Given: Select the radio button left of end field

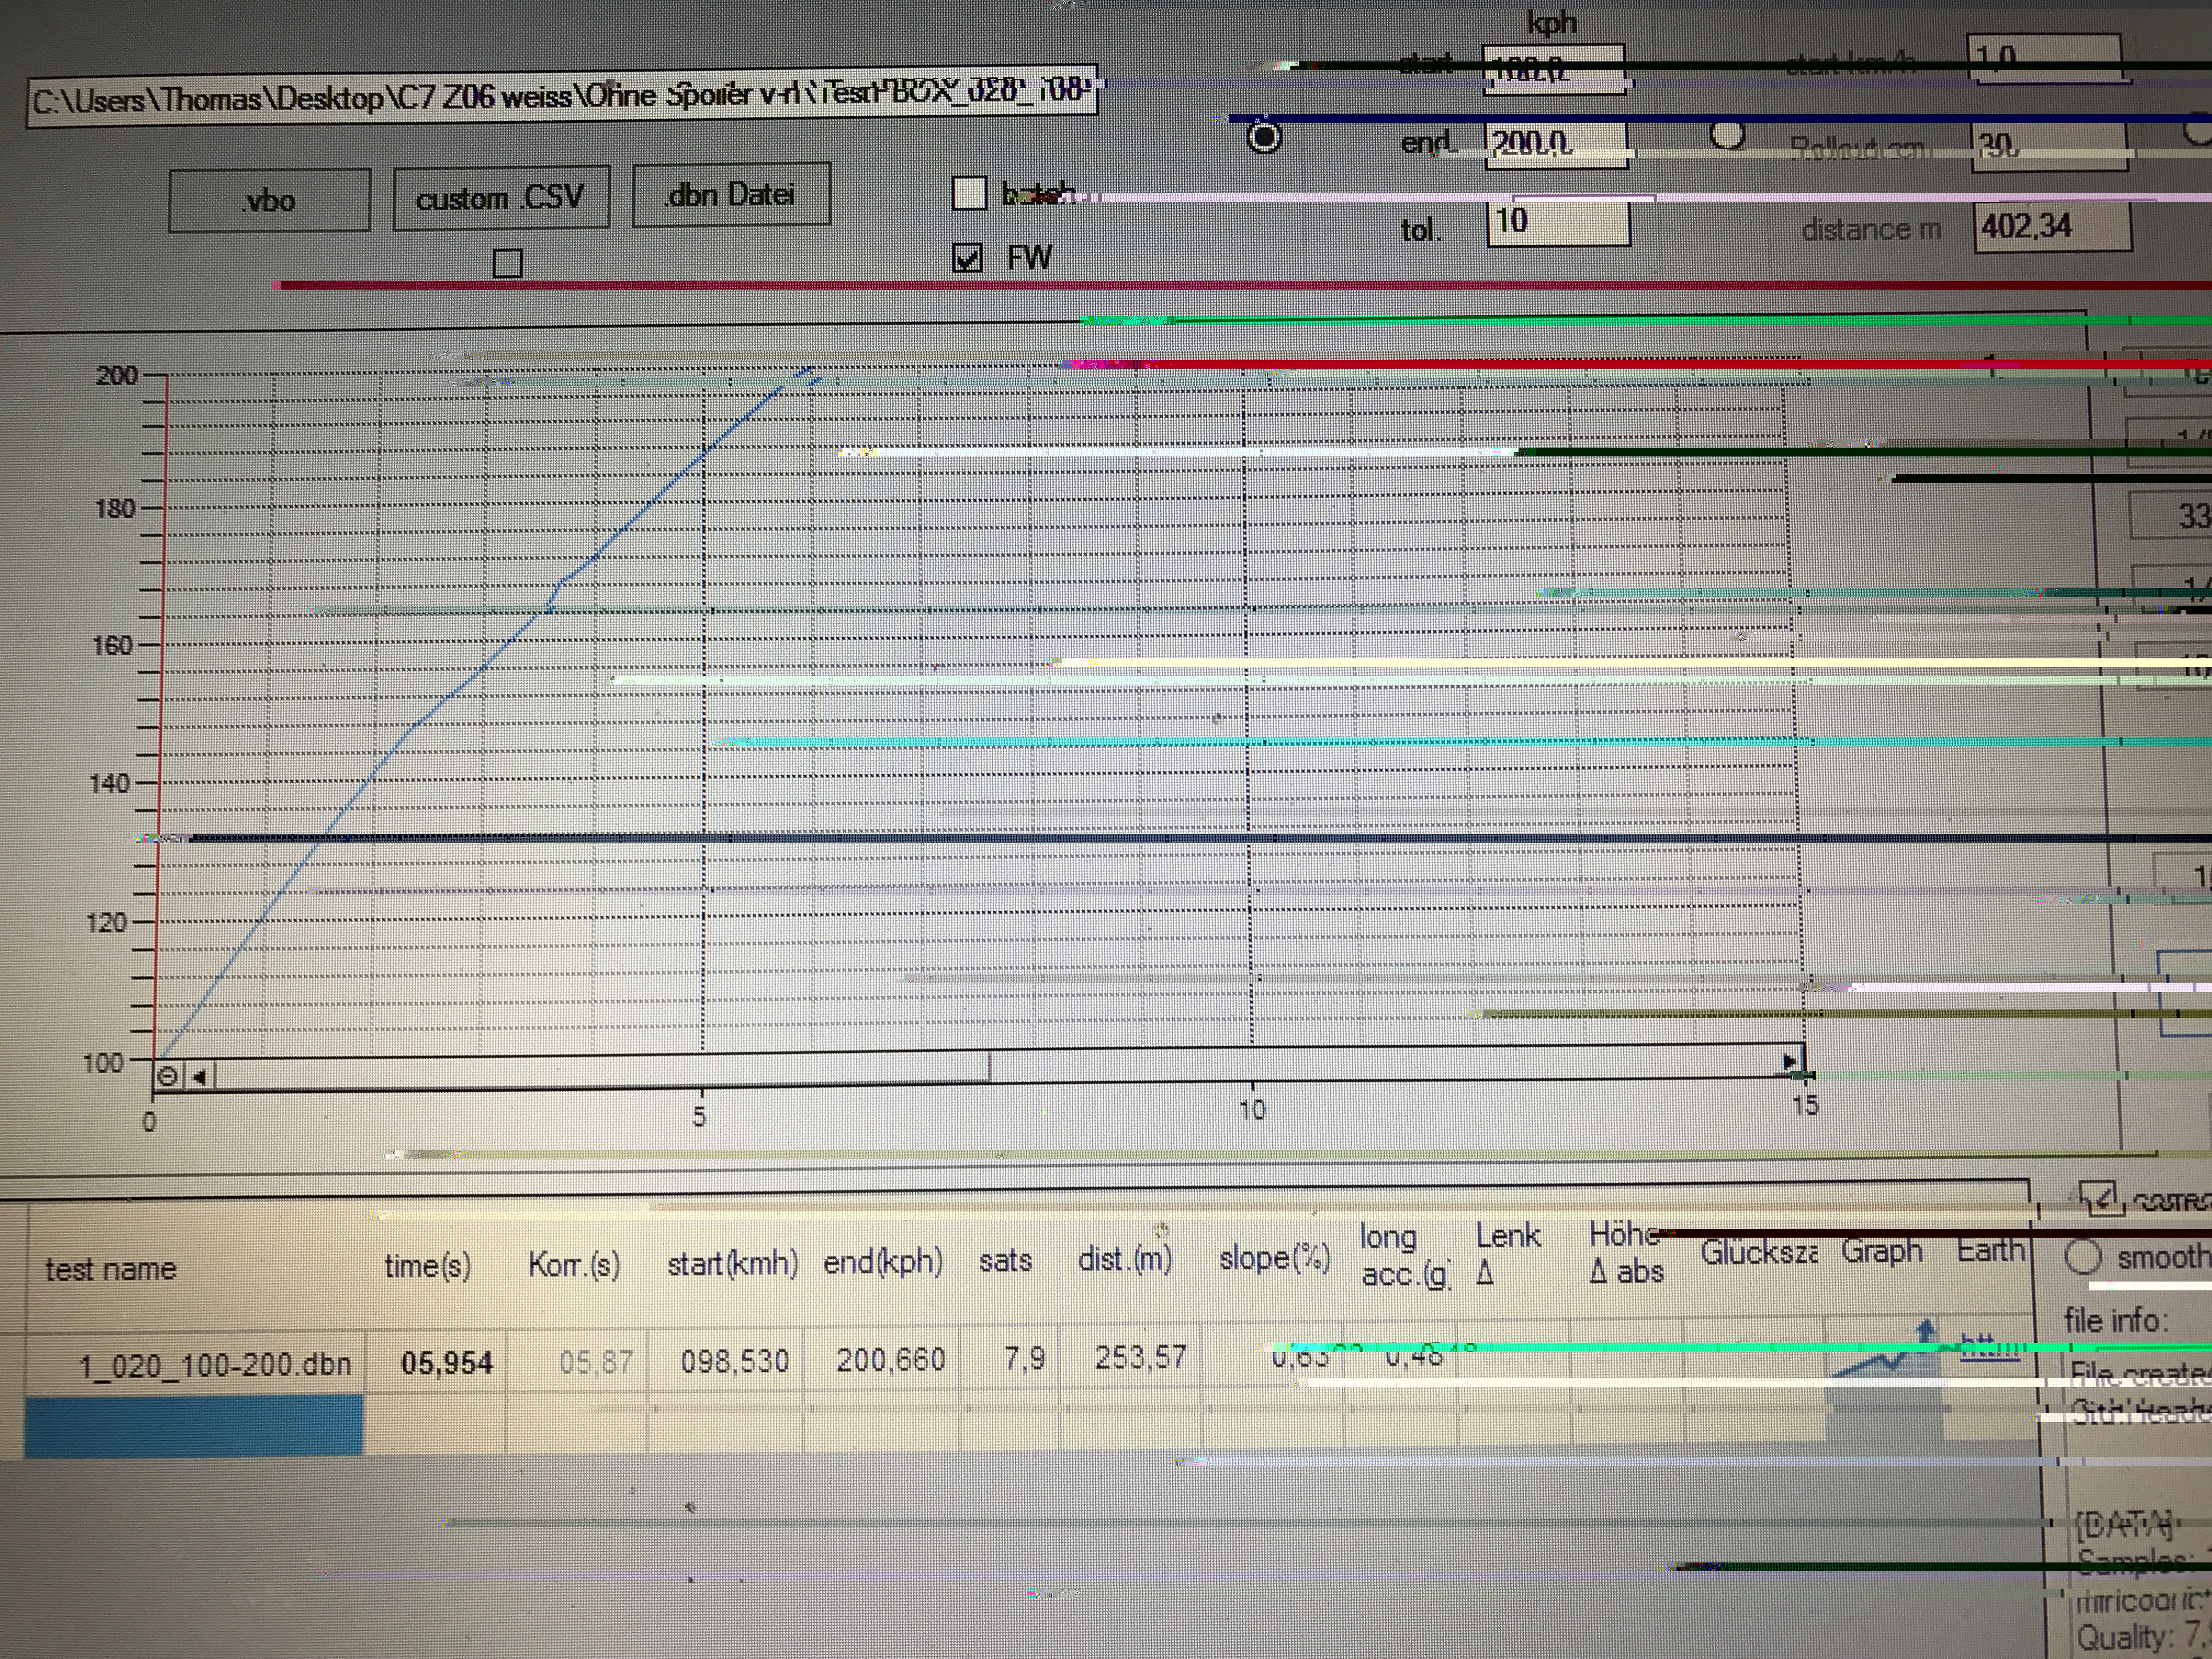Looking at the screenshot, I should 1264,136.
